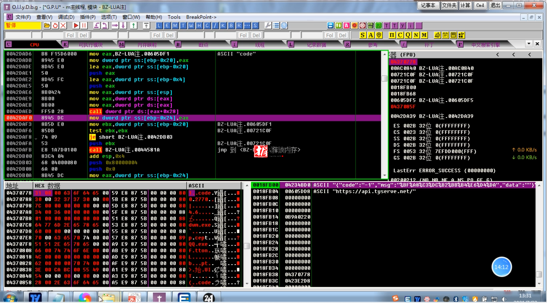Open the tab list dropdown arrow
Screen dimensions: 547x303
pyautogui.click(x=529, y=44)
